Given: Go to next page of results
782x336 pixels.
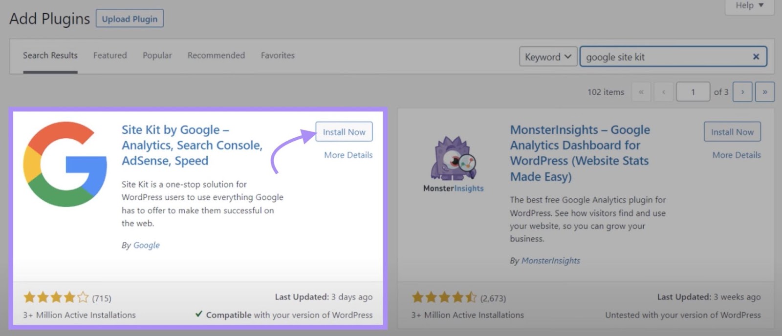Looking at the screenshot, I should click(x=742, y=92).
